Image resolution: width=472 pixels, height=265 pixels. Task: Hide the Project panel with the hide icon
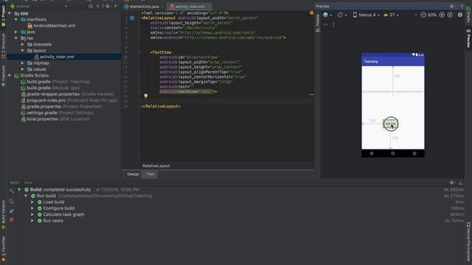click(x=116, y=6)
